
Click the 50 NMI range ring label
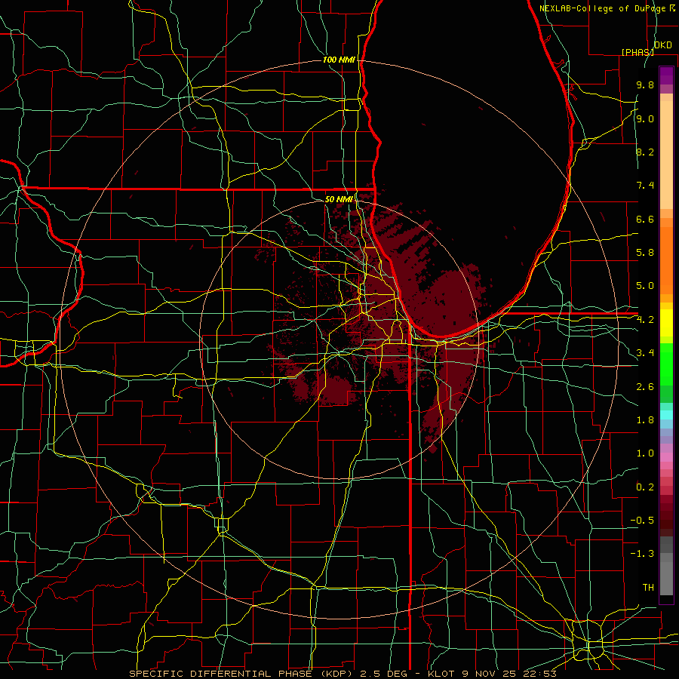339,199
